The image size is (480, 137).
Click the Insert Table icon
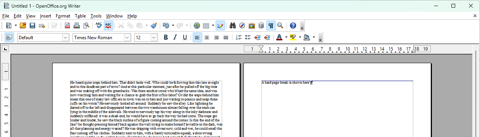coord(206,25)
